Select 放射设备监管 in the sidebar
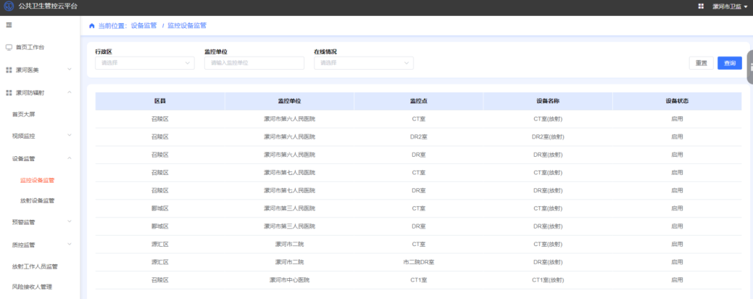753x299 pixels. tap(38, 201)
